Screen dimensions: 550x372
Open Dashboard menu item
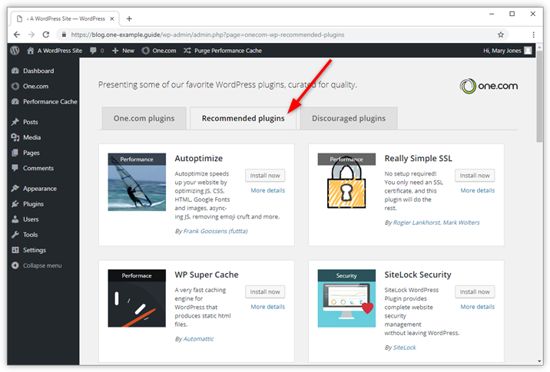[38, 71]
